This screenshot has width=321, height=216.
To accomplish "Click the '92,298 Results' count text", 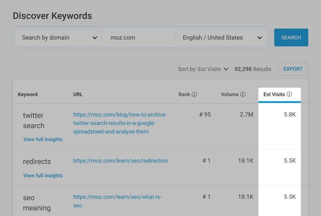I will (253, 69).
